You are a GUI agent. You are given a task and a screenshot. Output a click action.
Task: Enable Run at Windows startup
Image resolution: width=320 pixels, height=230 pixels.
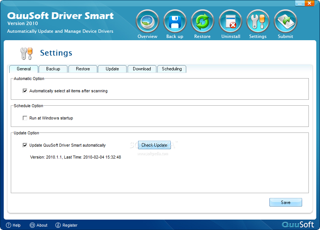(x=25, y=118)
